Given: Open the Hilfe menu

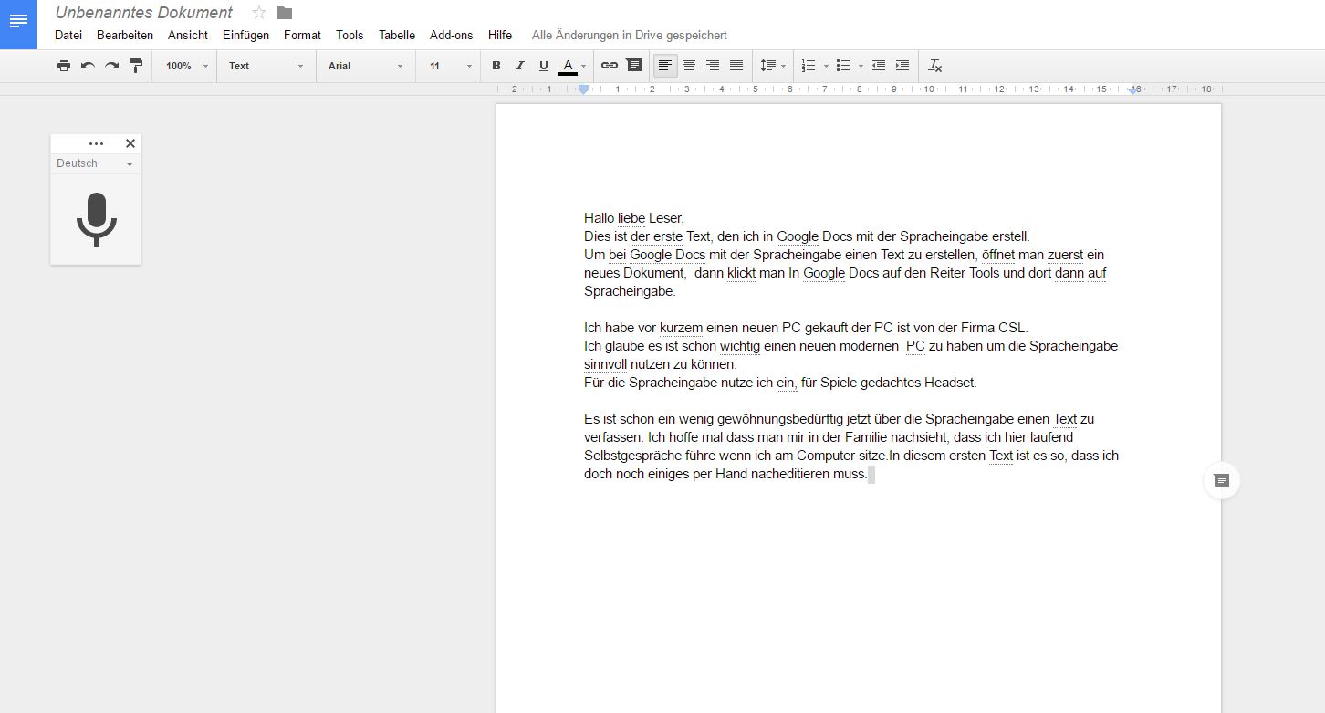Looking at the screenshot, I should pyautogui.click(x=500, y=35).
